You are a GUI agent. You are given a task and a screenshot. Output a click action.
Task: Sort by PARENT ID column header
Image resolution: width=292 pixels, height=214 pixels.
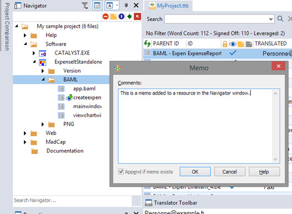click(x=166, y=43)
